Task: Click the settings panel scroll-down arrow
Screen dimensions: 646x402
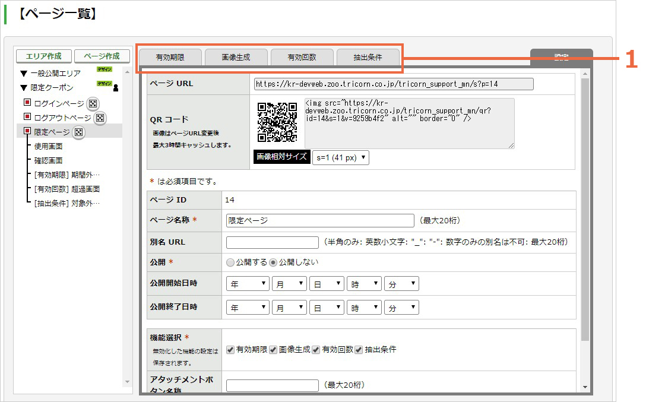Action: tap(585, 387)
